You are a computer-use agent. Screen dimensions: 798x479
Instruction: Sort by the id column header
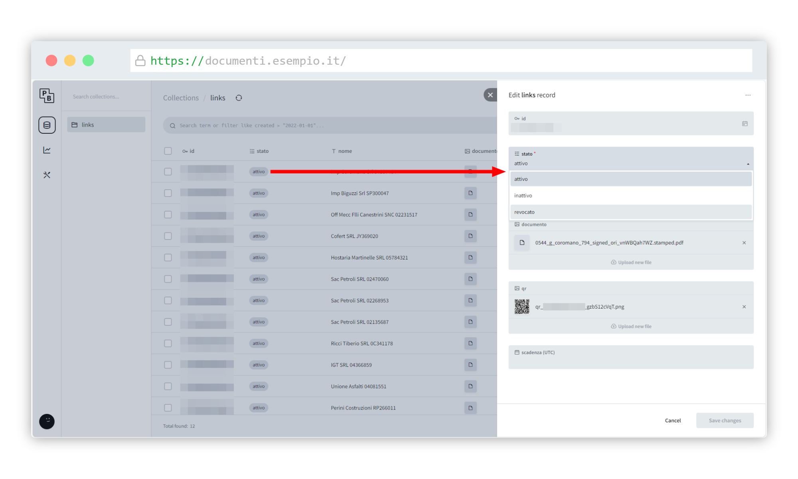(188, 151)
